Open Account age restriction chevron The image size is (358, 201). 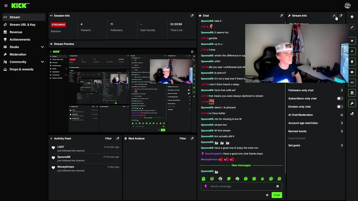coord(342,123)
